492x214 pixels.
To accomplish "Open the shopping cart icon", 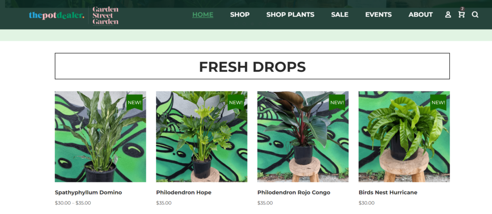I will pos(461,14).
